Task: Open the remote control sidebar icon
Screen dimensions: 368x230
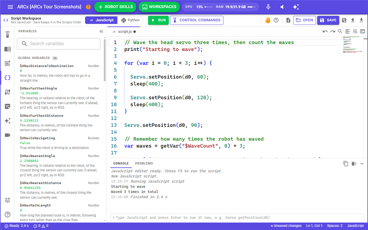Action: [x=8, y=34]
